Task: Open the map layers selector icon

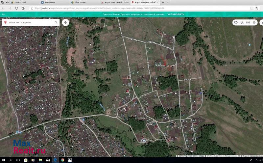Action: pyautogui.click(x=254, y=22)
